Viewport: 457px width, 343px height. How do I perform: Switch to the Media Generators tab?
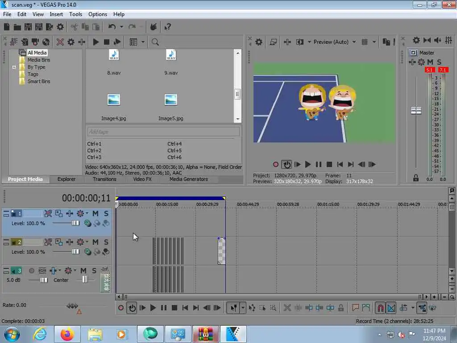tap(189, 179)
